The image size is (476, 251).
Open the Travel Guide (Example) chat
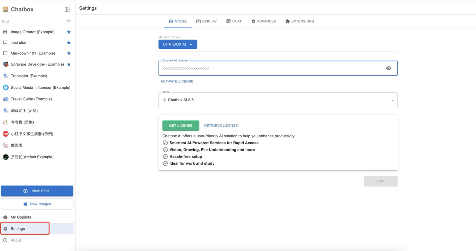pyautogui.click(x=37, y=99)
